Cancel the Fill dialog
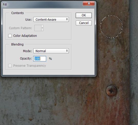Image resolution: width=138 pixels, height=125 pixels. (84, 23)
